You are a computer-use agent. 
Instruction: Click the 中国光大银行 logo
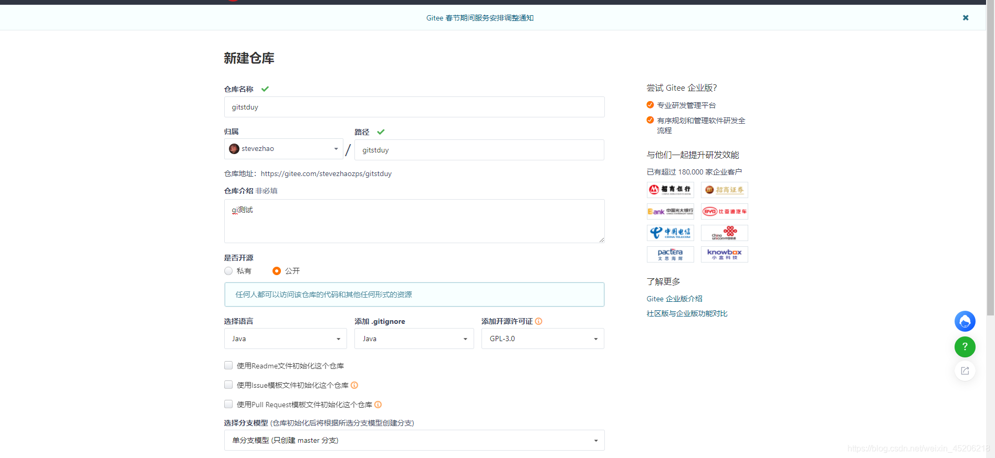671,211
